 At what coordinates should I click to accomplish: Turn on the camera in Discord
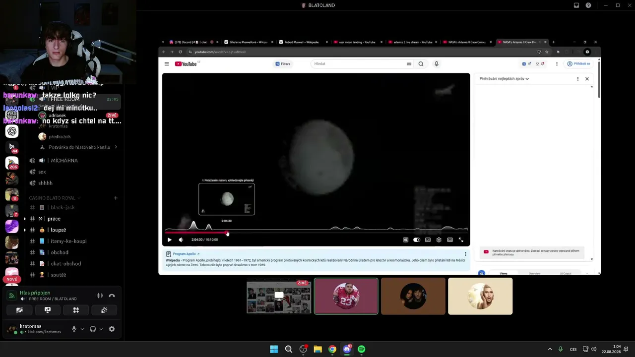pos(19,310)
